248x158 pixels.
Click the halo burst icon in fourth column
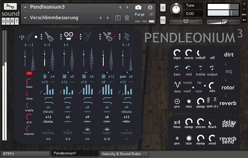pos(107,129)
